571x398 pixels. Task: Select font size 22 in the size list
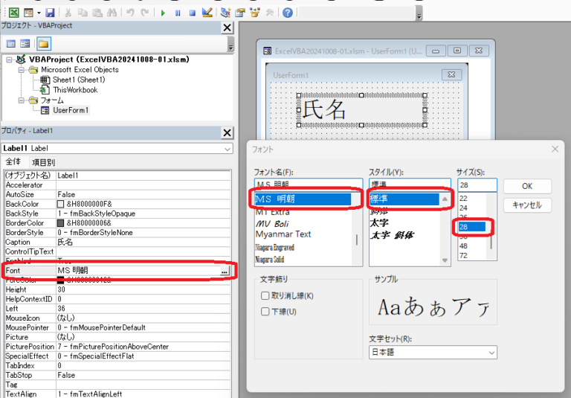click(463, 199)
